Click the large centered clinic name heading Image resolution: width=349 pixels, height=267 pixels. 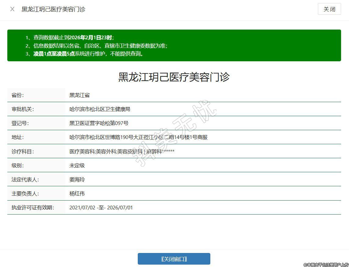click(x=174, y=77)
